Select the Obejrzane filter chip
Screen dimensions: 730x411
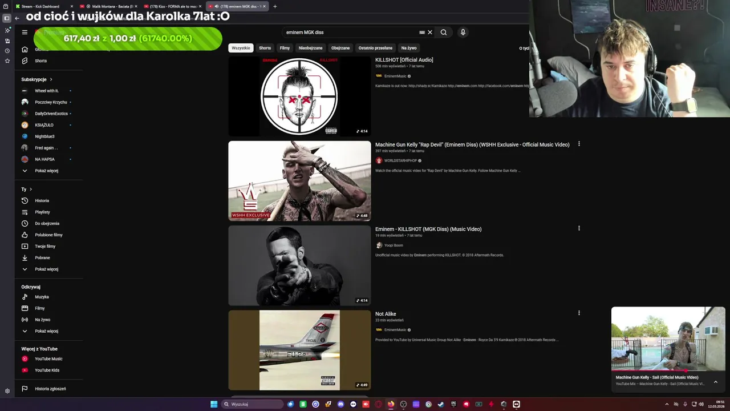[340, 48]
